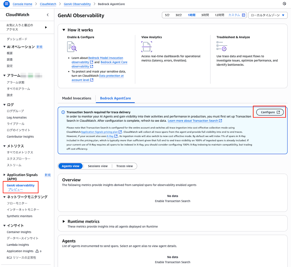Select the Bedrock AgentCore tab
This screenshot has height=267, width=291.
[115, 98]
